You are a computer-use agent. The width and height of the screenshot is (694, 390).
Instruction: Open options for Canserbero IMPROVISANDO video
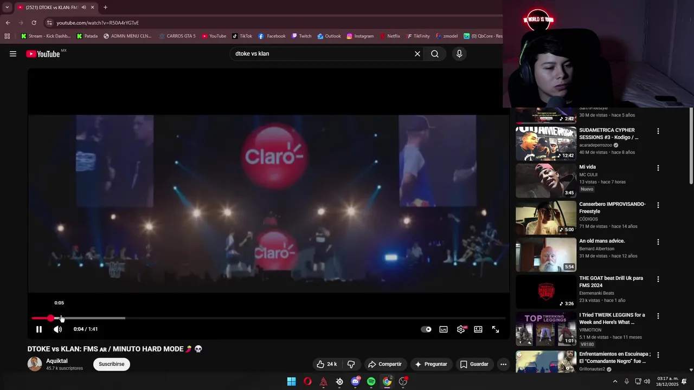click(x=658, y=205)
